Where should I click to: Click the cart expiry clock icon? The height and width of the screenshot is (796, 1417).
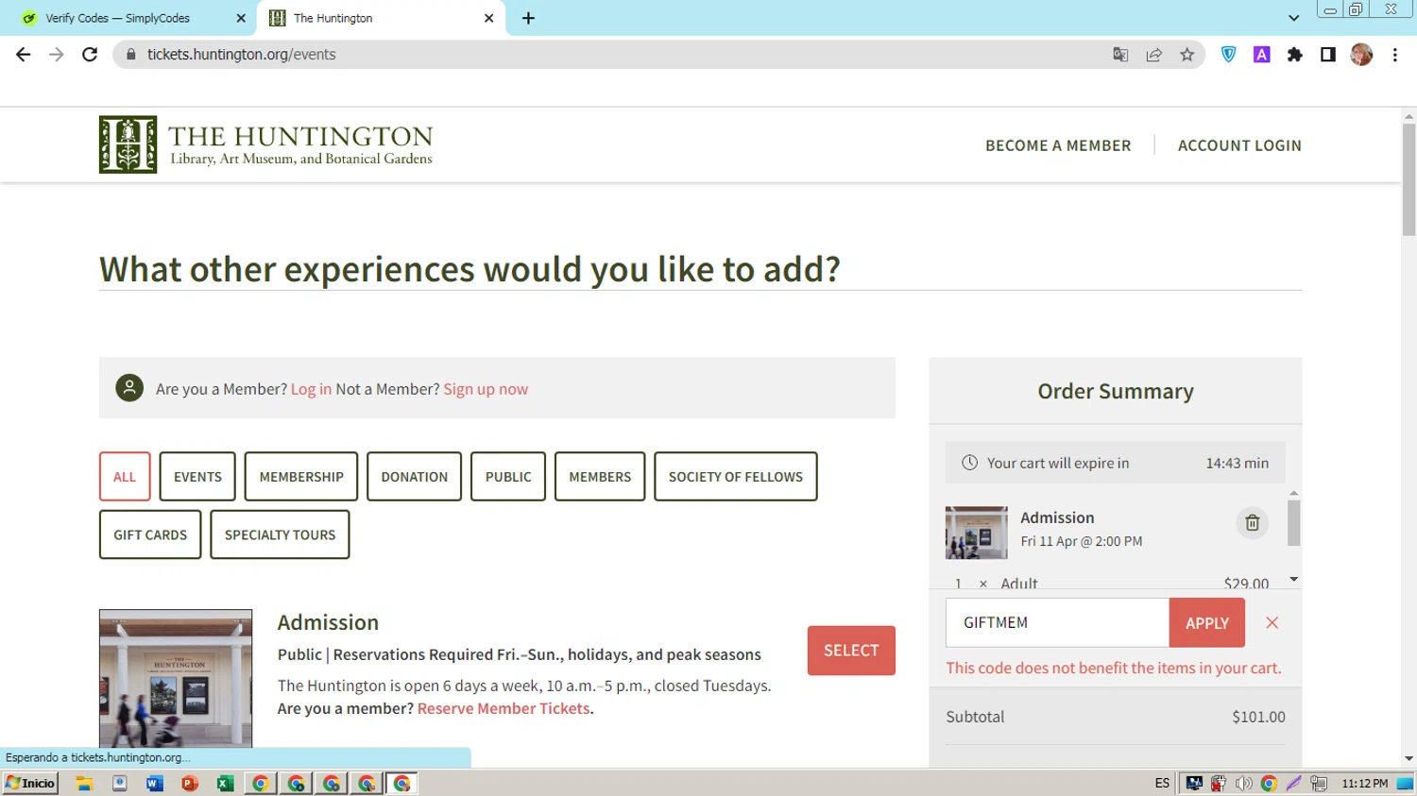(x=969, y=463)
